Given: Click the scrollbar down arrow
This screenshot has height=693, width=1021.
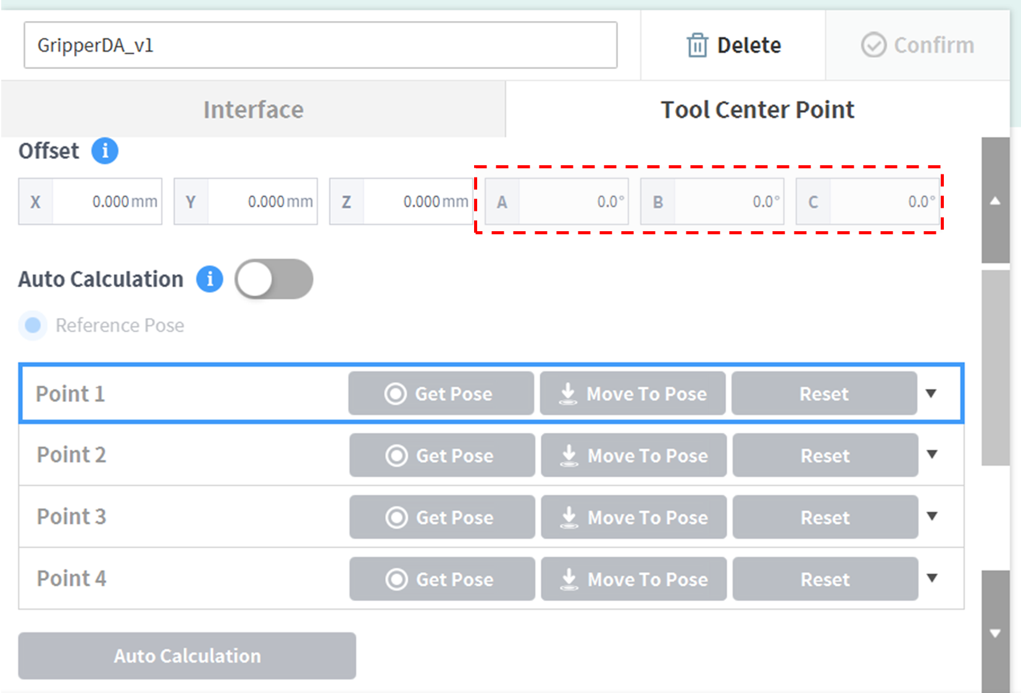Looking at the screenshot, I should (995, 633).
